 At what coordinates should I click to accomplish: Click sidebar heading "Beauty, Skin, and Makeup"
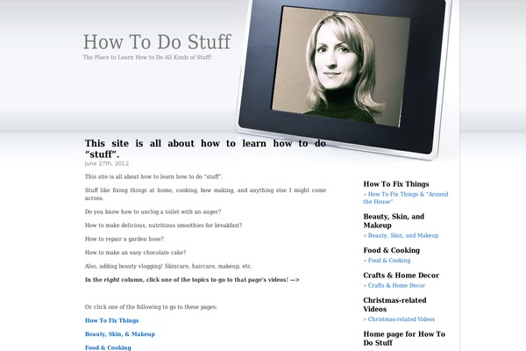tap(394, 220)
